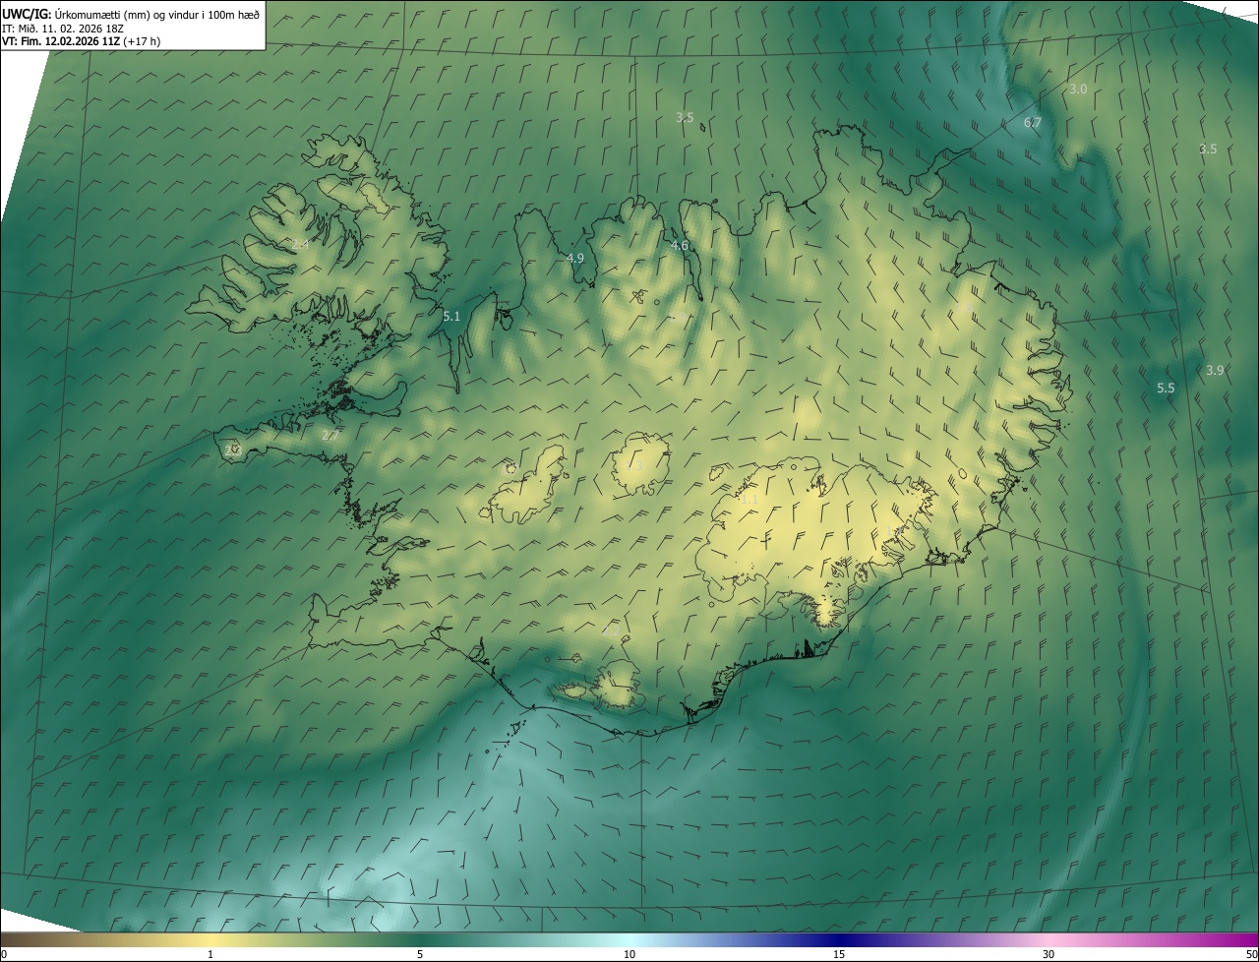
Task: Click the 50 tick on the color scale
Action: [x=1251, y=954]
